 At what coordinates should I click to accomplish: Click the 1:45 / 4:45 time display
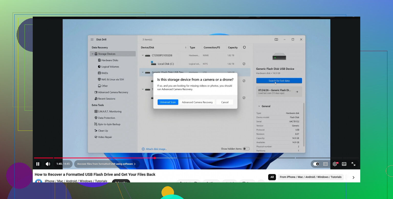(63, 164)
